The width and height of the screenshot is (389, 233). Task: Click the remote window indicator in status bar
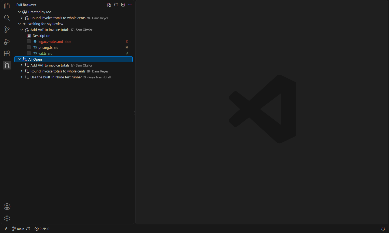[x=6, y=229]
